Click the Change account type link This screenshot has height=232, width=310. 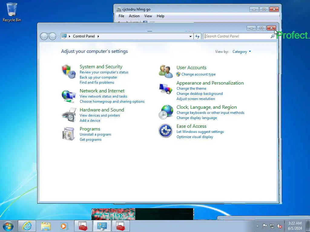tap(199, 74)
